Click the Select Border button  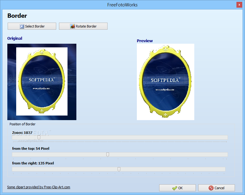click(x=32, y=26)
